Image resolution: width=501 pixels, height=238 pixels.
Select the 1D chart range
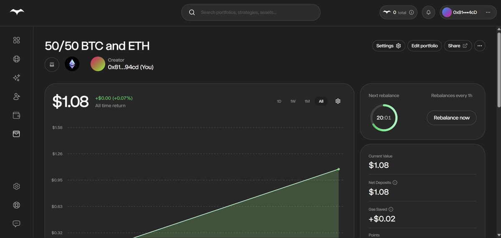point(279,101)
